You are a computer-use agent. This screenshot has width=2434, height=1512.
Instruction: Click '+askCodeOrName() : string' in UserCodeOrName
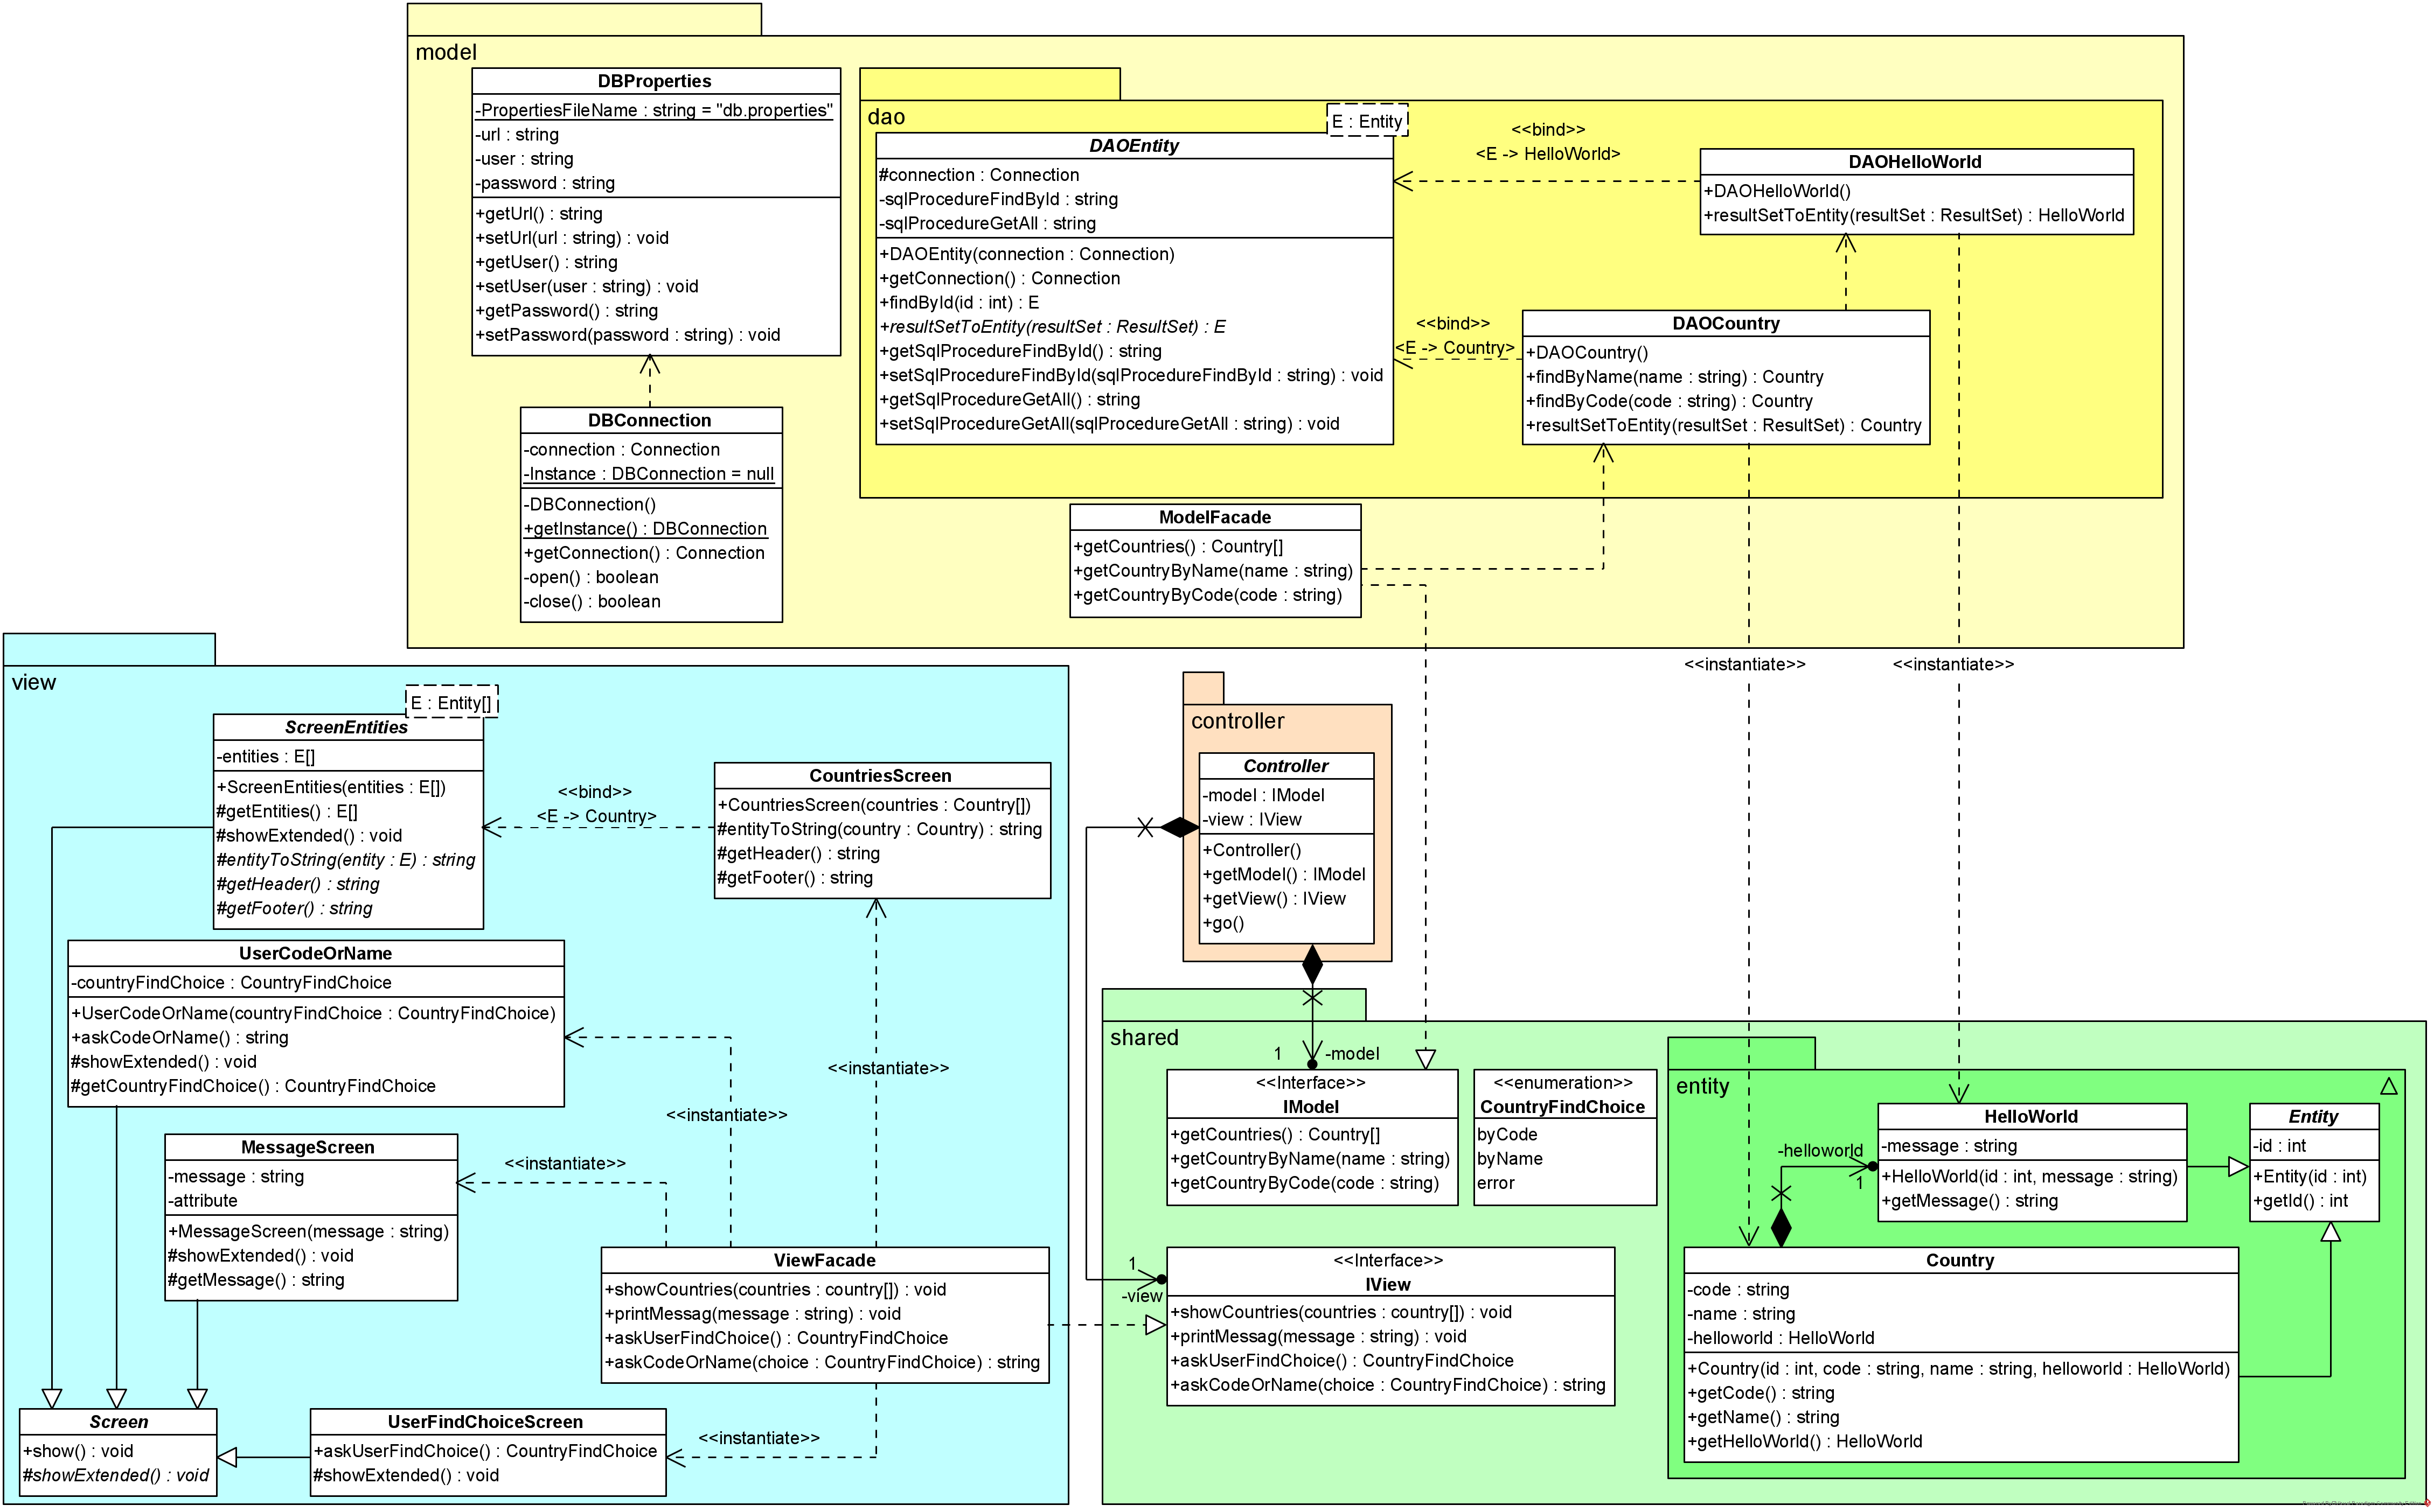point(180,1038)
